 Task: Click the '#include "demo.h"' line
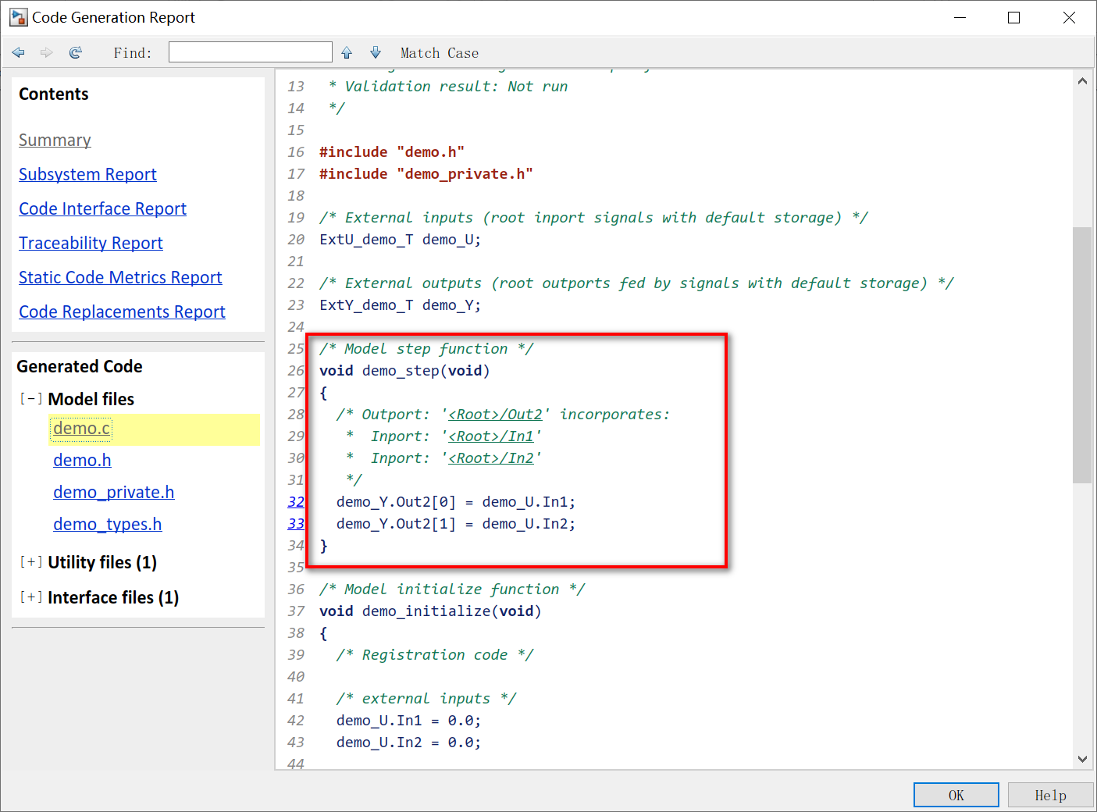392,152
